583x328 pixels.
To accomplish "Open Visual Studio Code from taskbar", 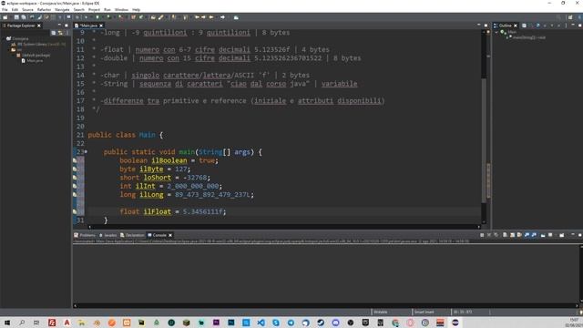I will pyautogui.click(x=261, y=323).
